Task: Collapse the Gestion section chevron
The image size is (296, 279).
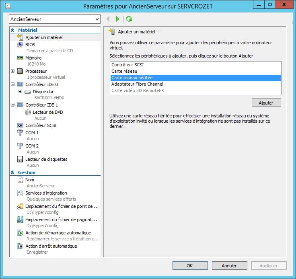Action: pyautogui.click(x=12, y=172)
